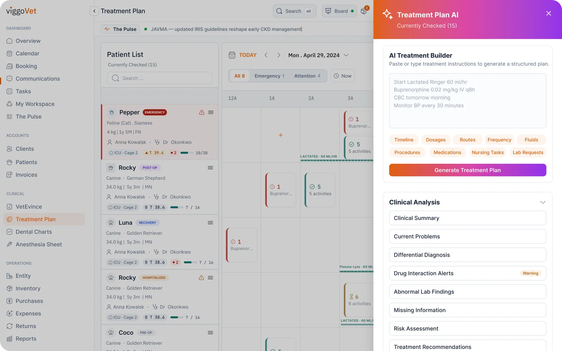Open Pepper's hamburger menu icon

pos(211,112)
